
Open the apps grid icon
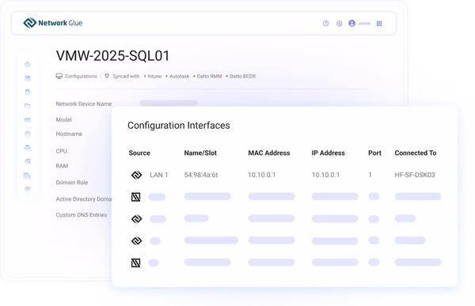click(x=379, y=23)
